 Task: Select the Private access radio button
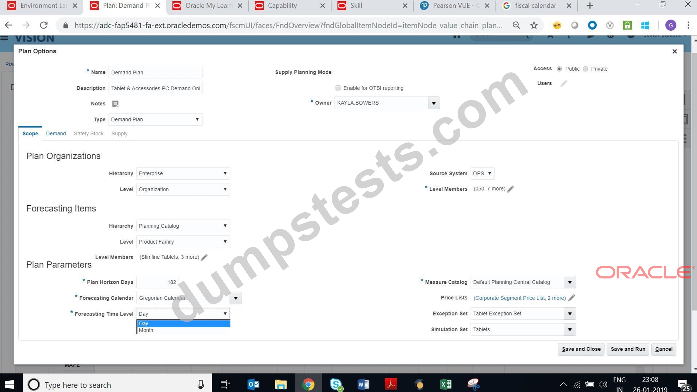coord(585,69)
